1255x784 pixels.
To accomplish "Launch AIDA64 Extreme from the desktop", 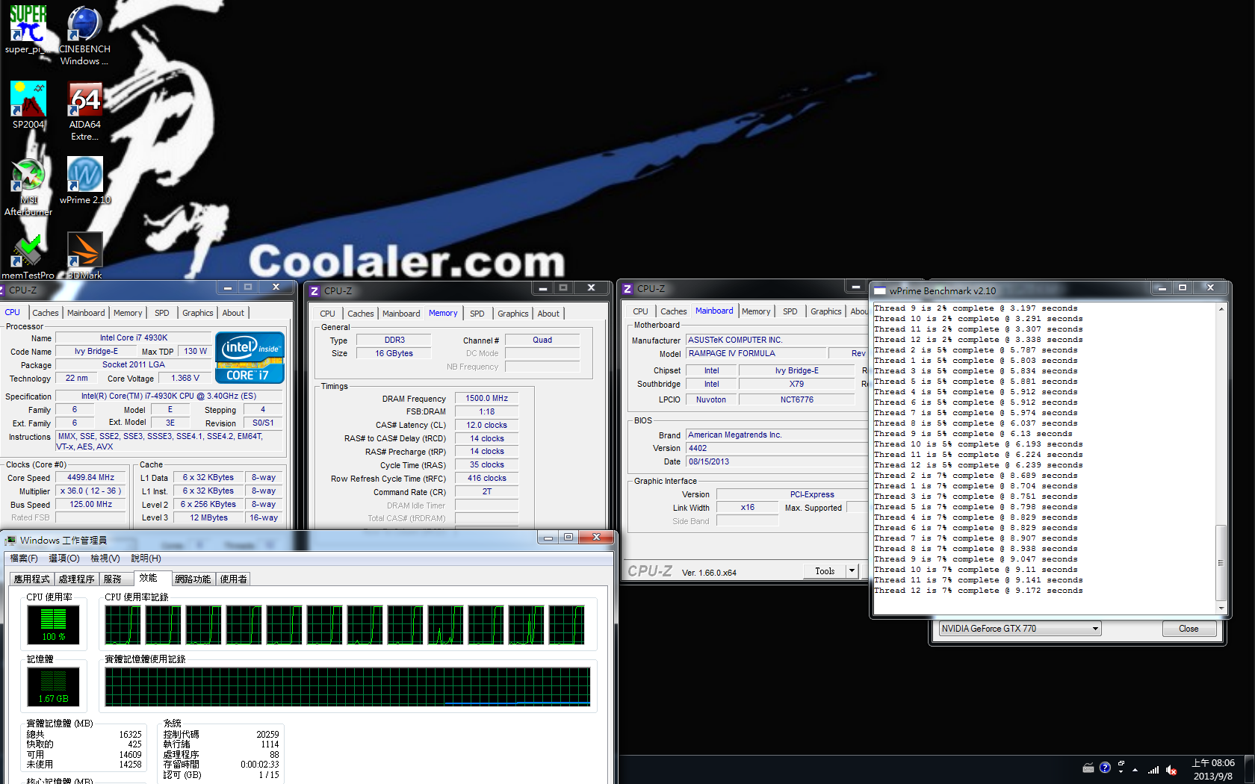I will coord(84,111).
